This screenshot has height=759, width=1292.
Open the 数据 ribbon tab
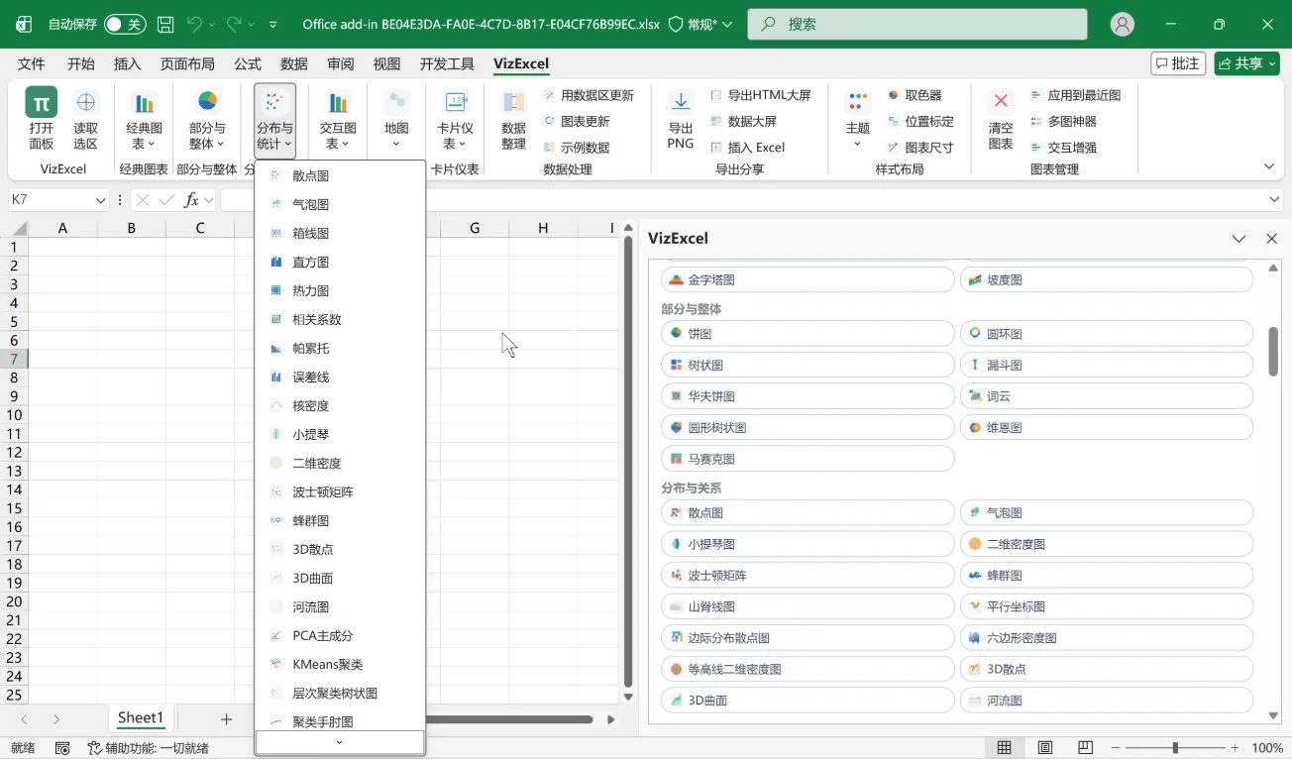point(294,63)
